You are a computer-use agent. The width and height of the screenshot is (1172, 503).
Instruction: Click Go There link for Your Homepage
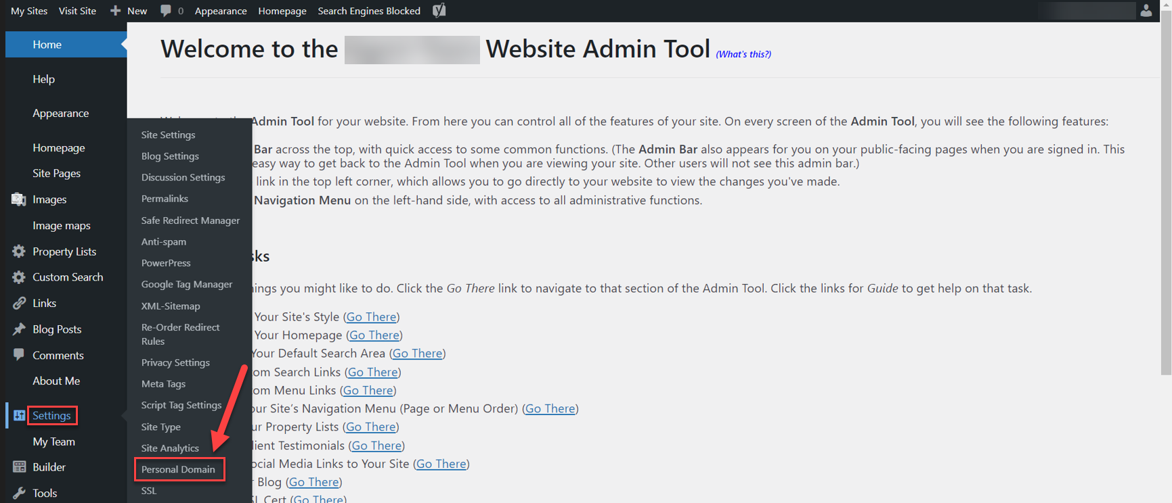pyautogui.click(x=374, y=335)
